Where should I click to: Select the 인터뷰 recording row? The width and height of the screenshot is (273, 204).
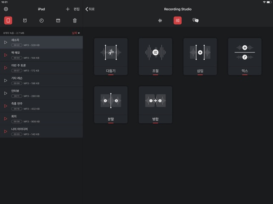(42, 93)
